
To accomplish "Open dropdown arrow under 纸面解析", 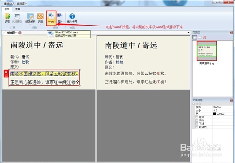I will tap(30, 24).
